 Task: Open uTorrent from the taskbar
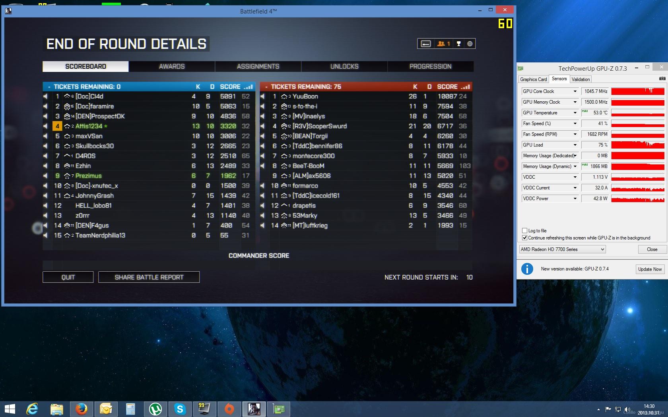[155, 409]
